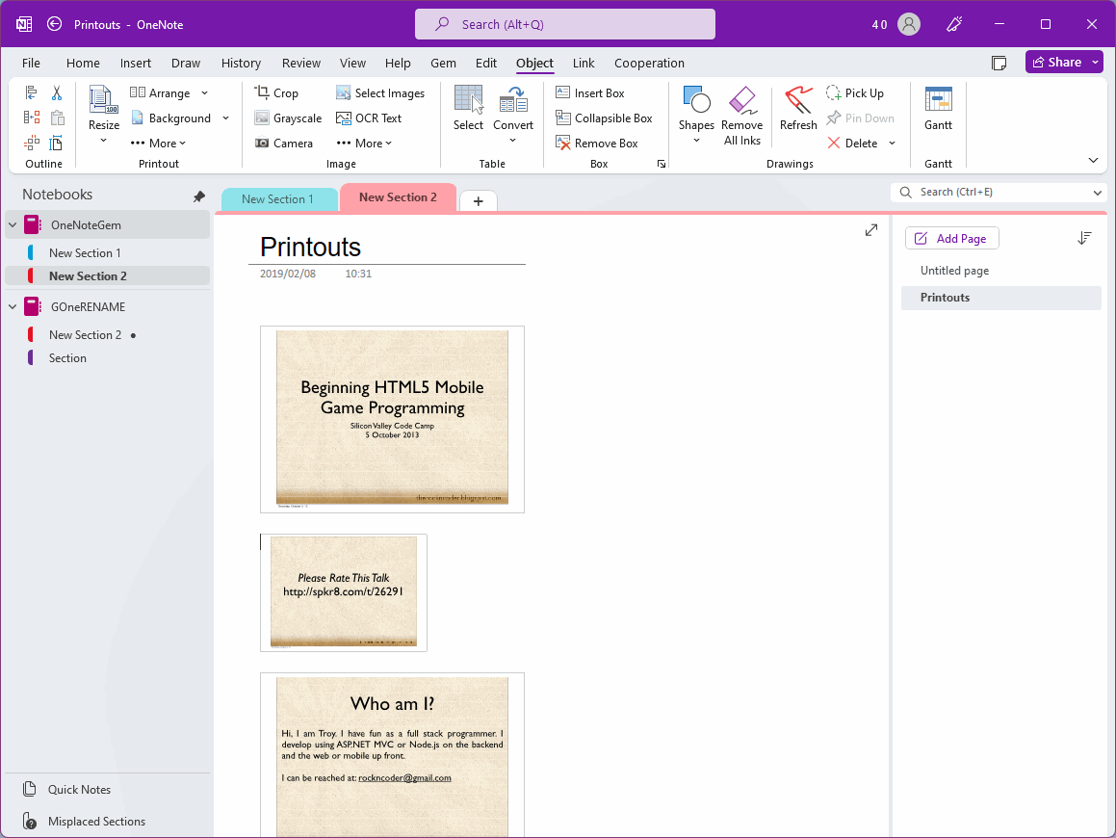Viewport: 1116px width, 838px height.
Task: Open the Camera image tool
Action: pyautogui.click(x=284, y=144)
